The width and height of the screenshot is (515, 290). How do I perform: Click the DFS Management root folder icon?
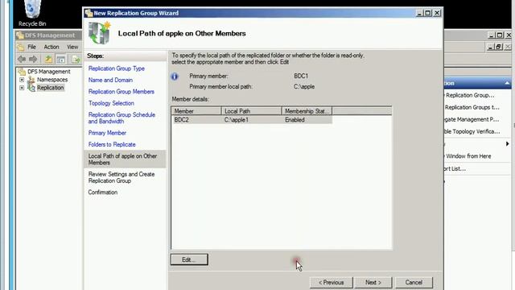click(22, 72)
